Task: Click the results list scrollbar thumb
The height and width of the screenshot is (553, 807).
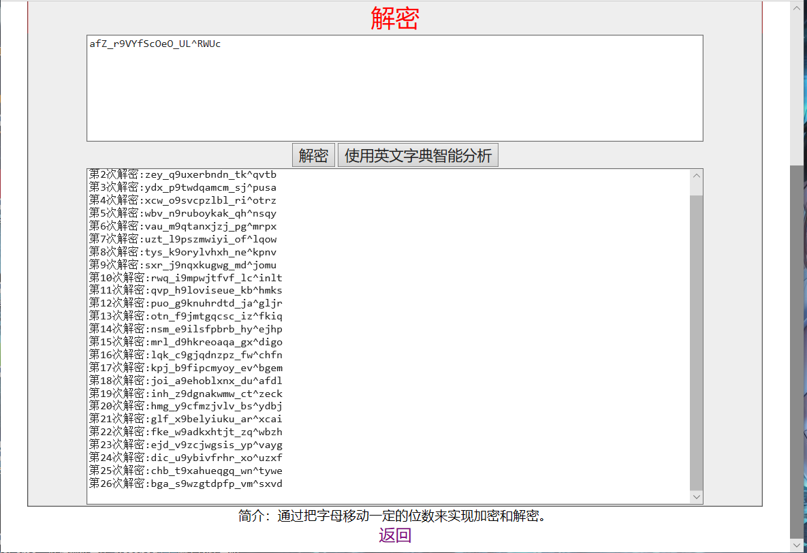Action: (x=697, y=343)
